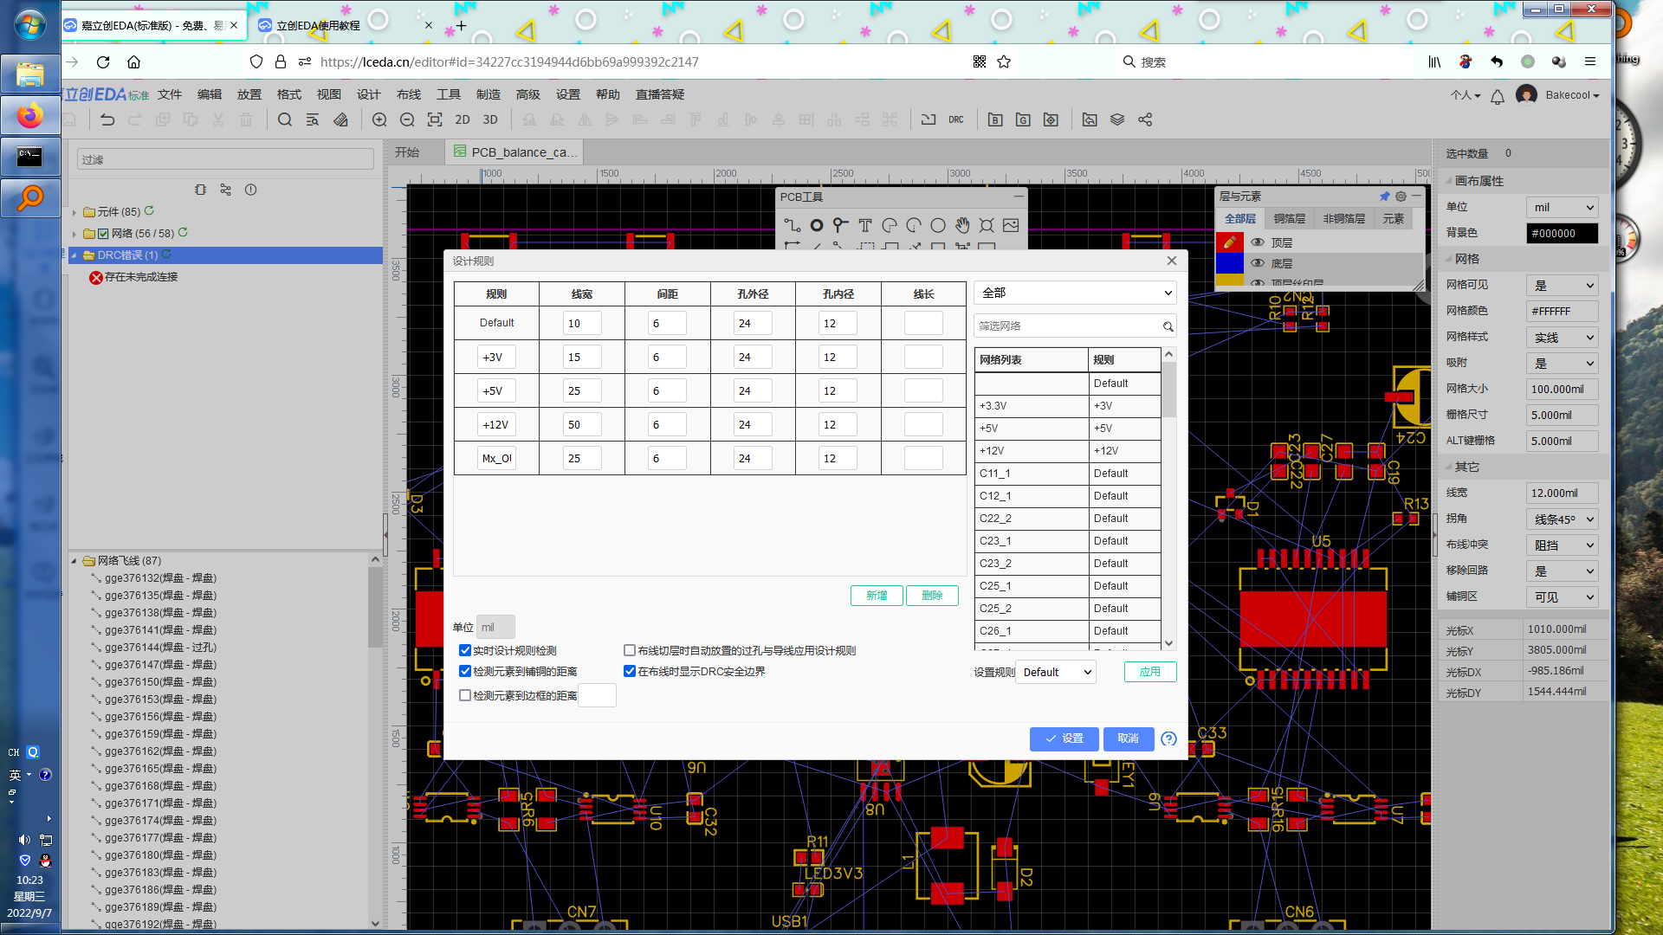Select the pad tool in PCB工具
Screen dimensions: 1663x935
817,226
